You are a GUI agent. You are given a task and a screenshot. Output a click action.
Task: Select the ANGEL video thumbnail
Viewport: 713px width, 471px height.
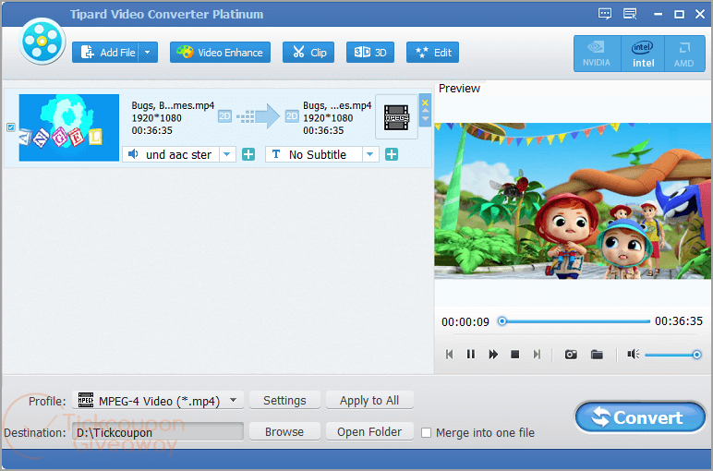69,127
